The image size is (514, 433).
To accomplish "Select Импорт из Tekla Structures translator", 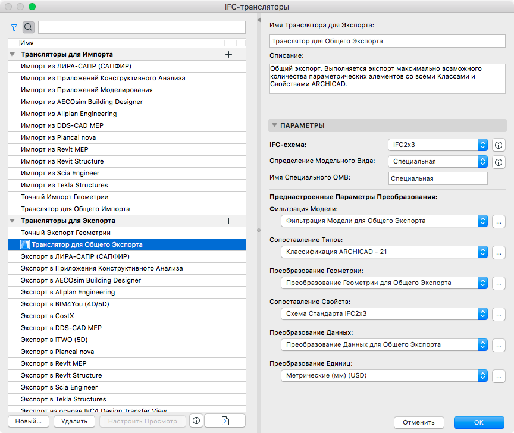I will tap(63, 185).
